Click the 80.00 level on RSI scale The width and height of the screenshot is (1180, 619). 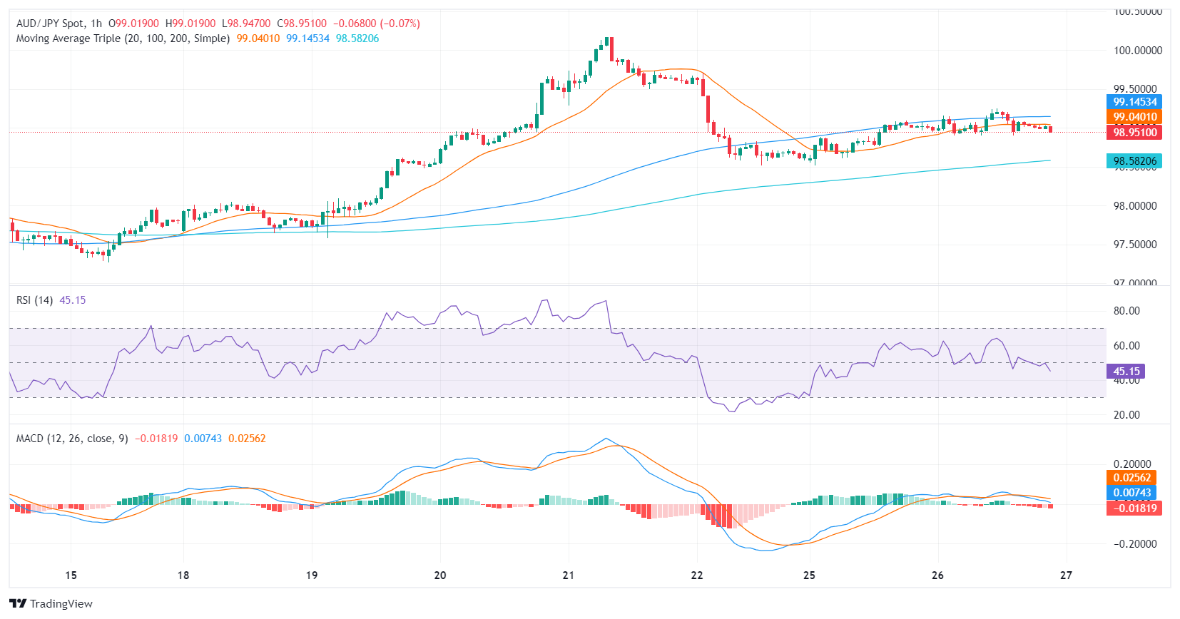[1126, 311]
